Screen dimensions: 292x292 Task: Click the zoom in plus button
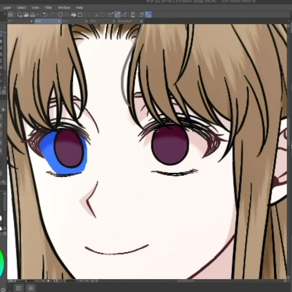pos(43,281)
